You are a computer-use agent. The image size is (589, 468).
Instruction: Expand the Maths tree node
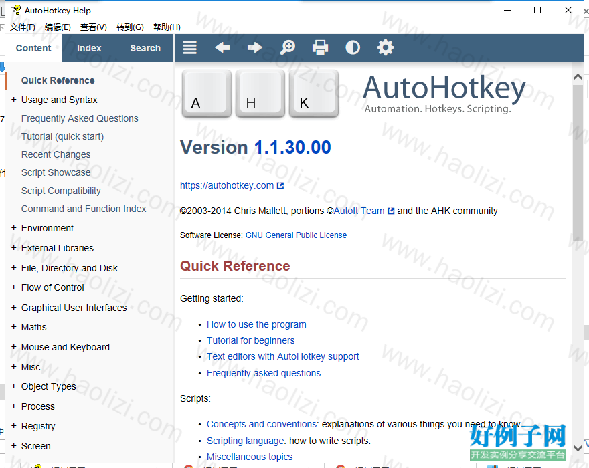[x=14, y=326]
